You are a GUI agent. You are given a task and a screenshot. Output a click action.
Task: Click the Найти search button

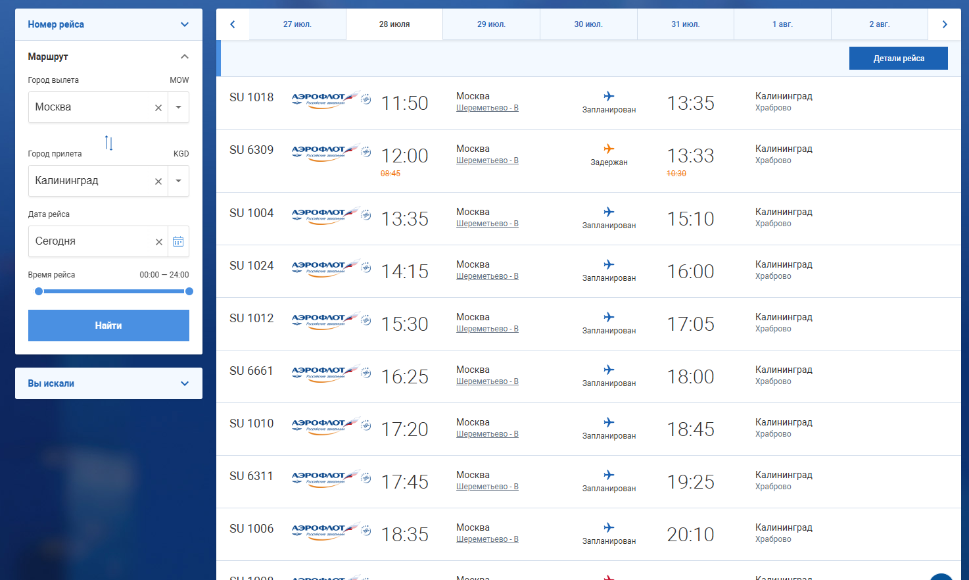tap(108, 326)
